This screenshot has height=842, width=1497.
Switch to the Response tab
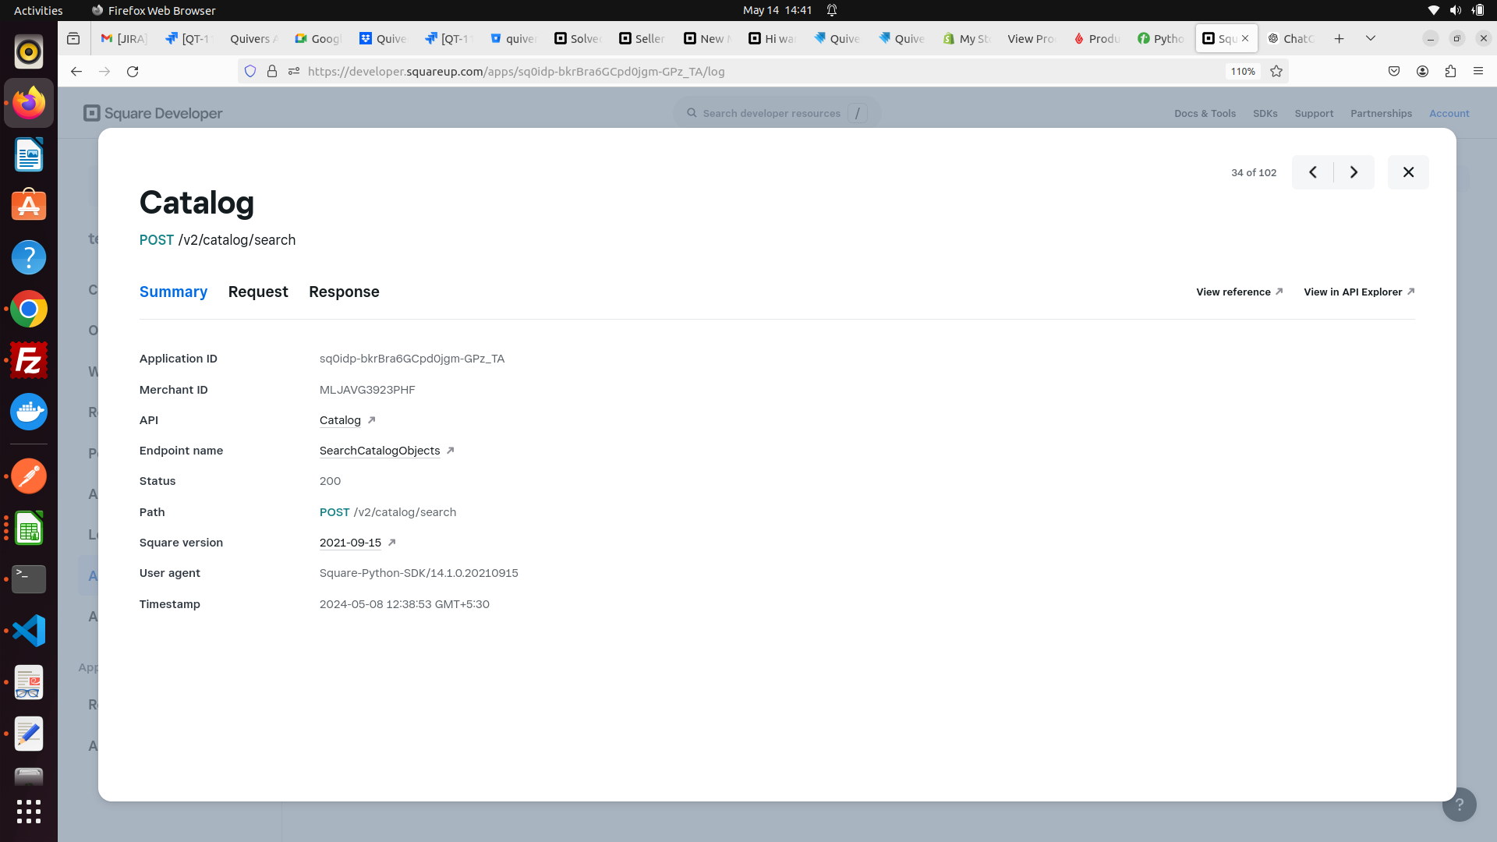[x=344, y=292]
